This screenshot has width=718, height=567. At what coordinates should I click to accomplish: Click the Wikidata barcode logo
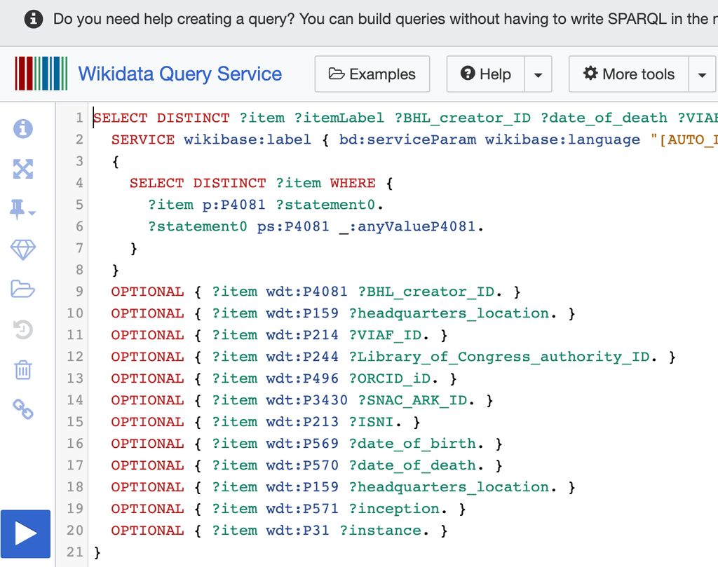[x=41, y=73]
